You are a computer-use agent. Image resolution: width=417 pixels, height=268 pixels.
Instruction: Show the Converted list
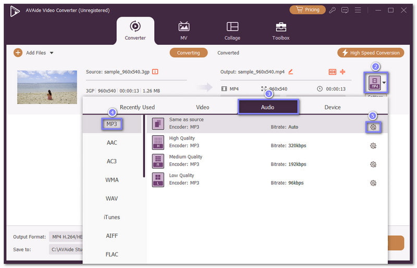tap(228, 53)
